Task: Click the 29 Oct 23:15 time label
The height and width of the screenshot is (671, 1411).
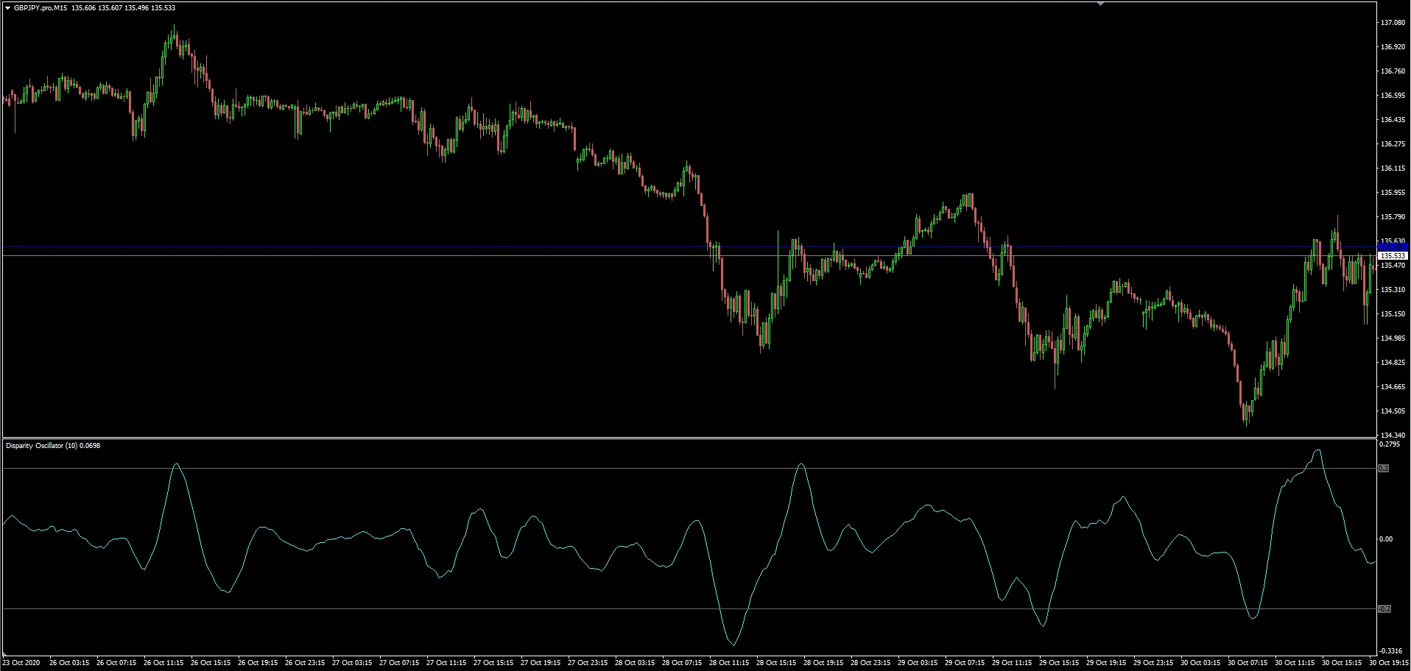Action: pos(1153,663)
